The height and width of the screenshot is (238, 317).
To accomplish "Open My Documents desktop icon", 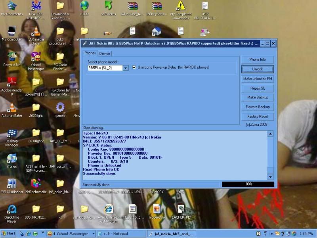I will [12, 8].
